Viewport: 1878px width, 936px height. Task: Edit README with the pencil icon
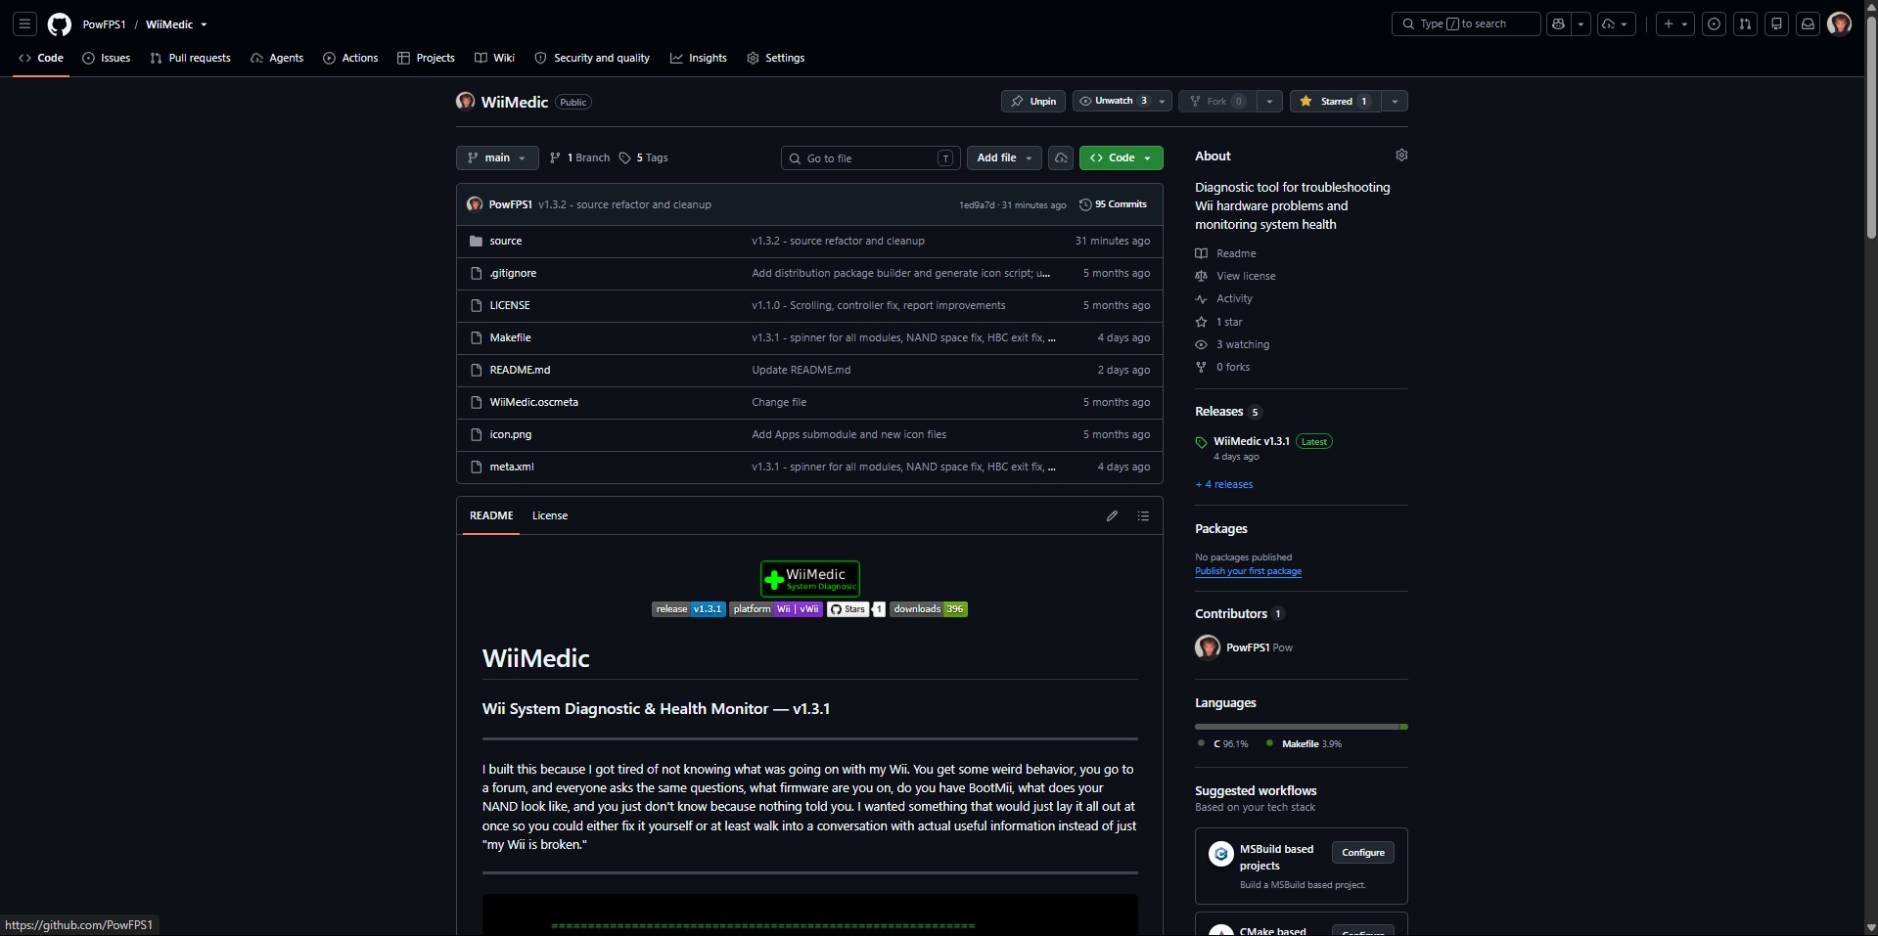[x=1112, y=515]
